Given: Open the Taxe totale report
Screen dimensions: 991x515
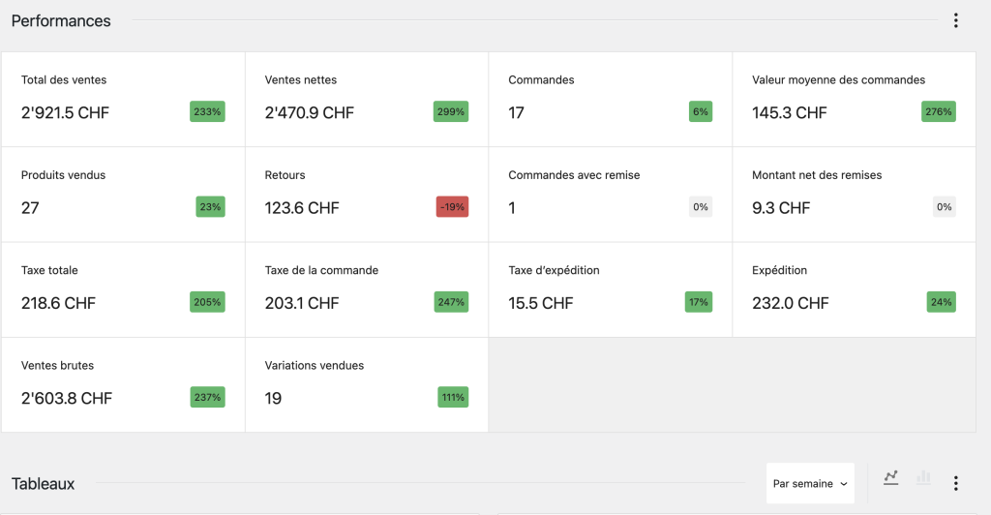Looking at the screenshot, I should click(x=123, y=288).
